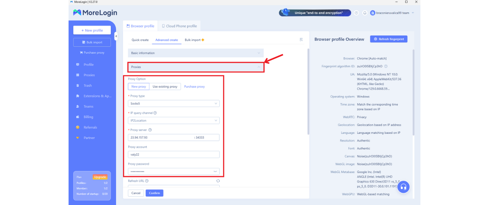Open the team account dropdown arrow
This screenshot has width=489, height=205.
coord(413,13)
